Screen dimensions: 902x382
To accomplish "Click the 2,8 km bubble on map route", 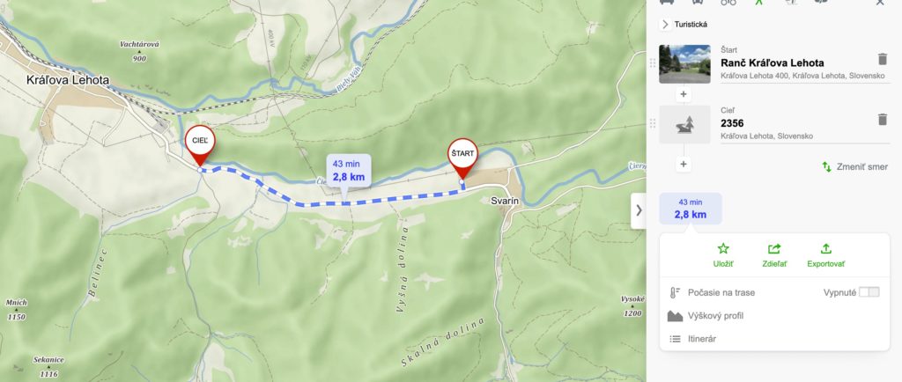I will (x=349, y=171).
